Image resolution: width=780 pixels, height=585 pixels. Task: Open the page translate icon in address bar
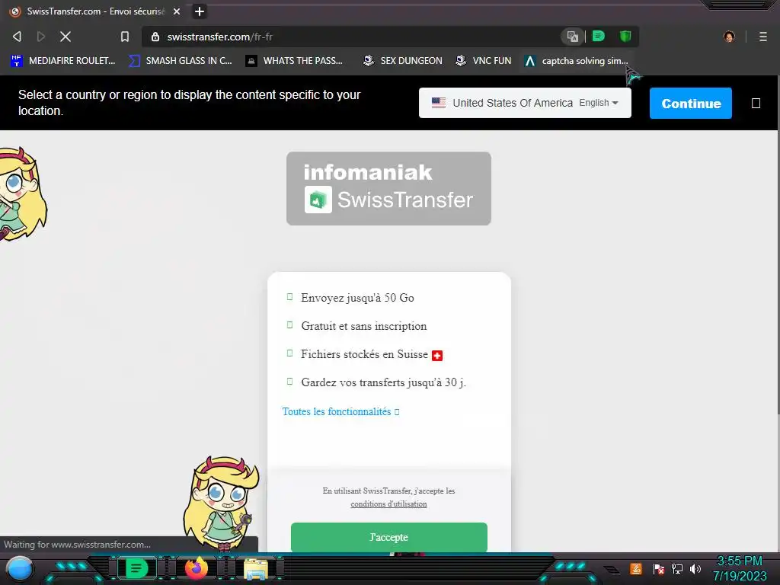[x=572, y=37]
